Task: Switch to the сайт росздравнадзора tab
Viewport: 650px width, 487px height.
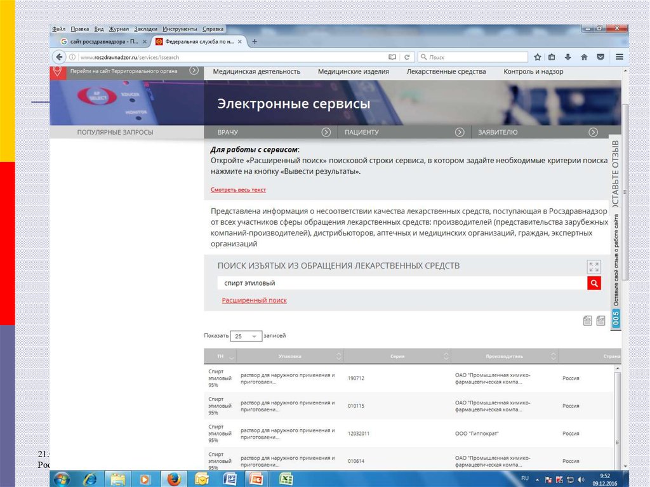Action: (98, 41)
